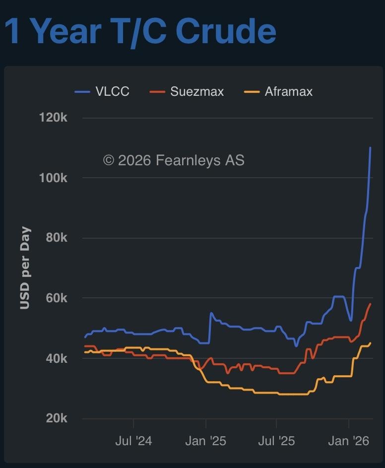The image size is (385, 468).
Task: Click the orange Aframax legend line marker
Action: coord(252,92)
